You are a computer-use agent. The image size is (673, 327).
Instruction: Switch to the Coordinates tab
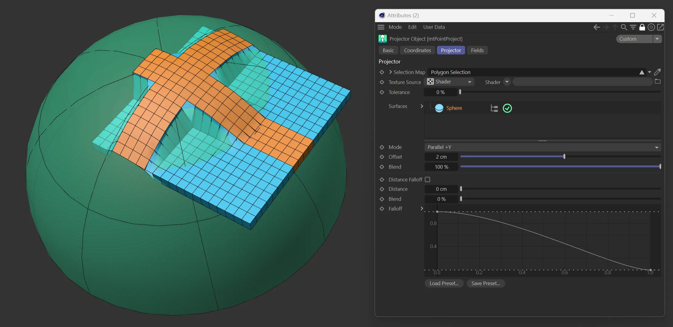tap(417, 50)
